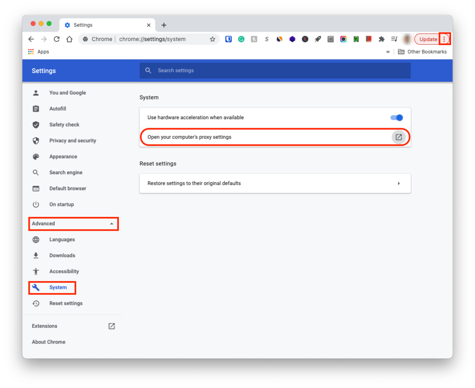The image size is (475, 388).
Task: Open About Chrome
Action: click(48, 342)
